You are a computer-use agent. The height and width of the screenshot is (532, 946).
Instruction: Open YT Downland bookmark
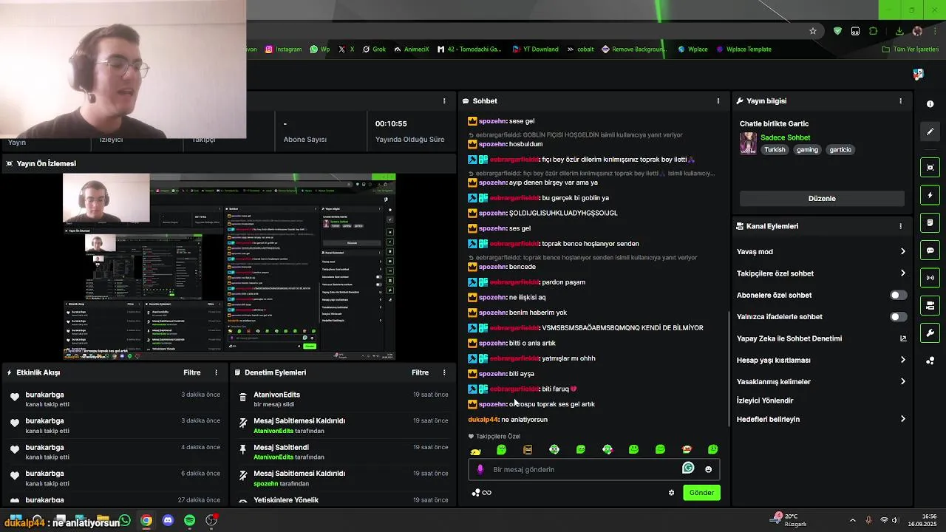534,50
